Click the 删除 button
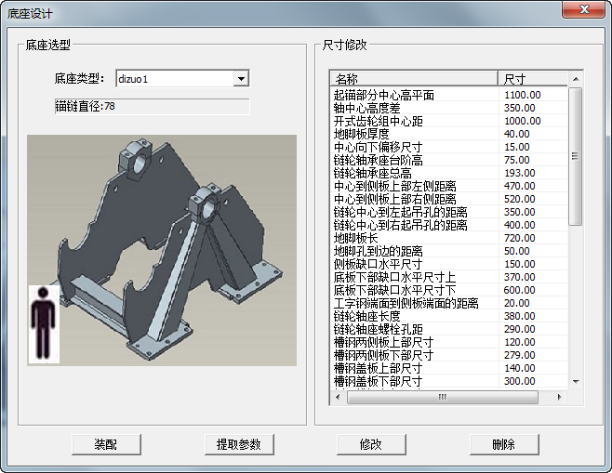The height and width of the screenshot is (473, 612). point(504,444)
